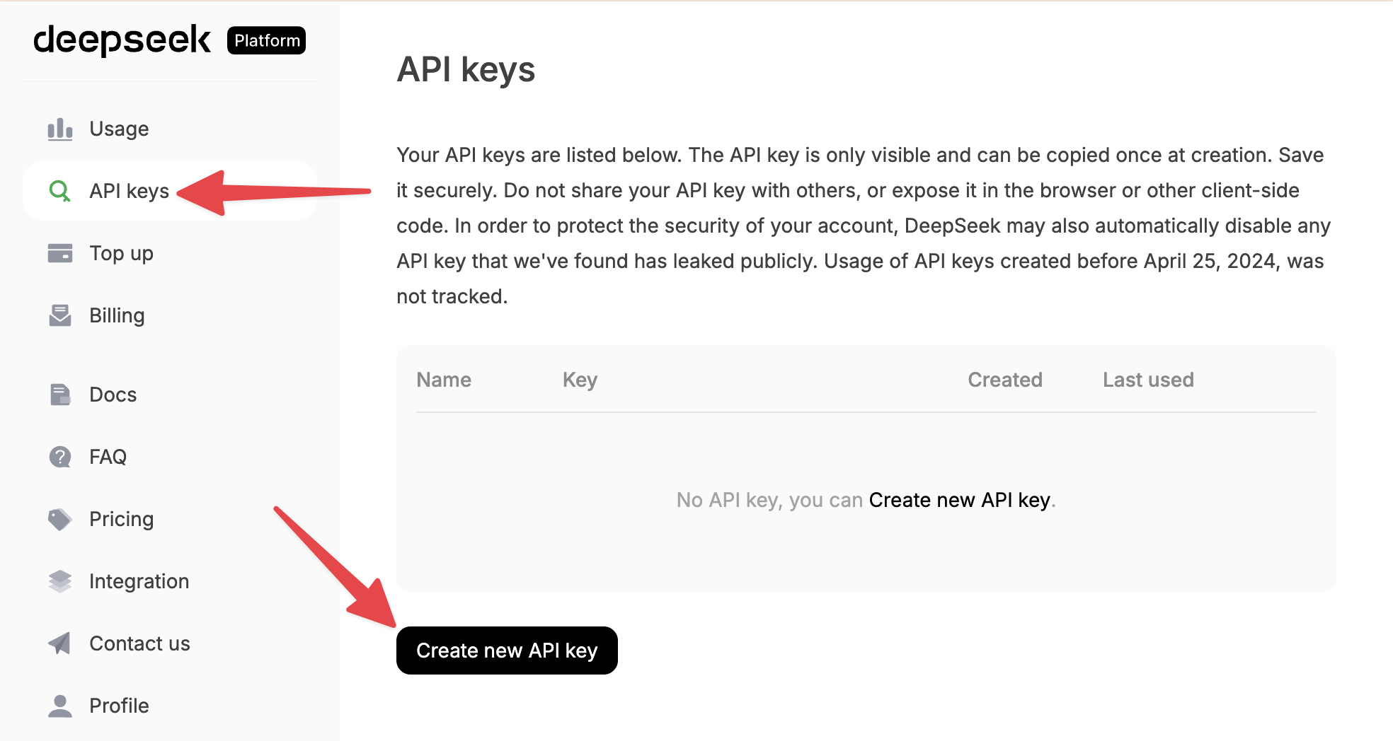The image size is (1393, 741).
Task: Click the Pricing tag icon
Action: 60,519
